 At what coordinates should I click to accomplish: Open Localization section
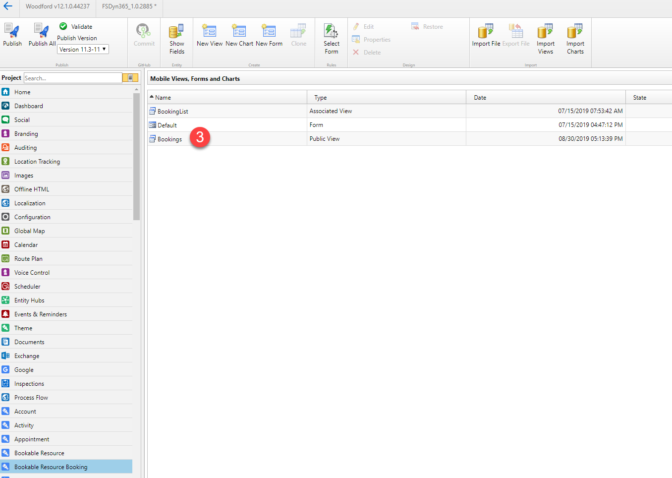[66, 203]
